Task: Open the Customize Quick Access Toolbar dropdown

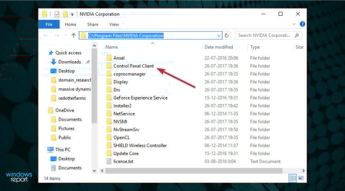Action: pyautogui.click(x=72, y=15)
